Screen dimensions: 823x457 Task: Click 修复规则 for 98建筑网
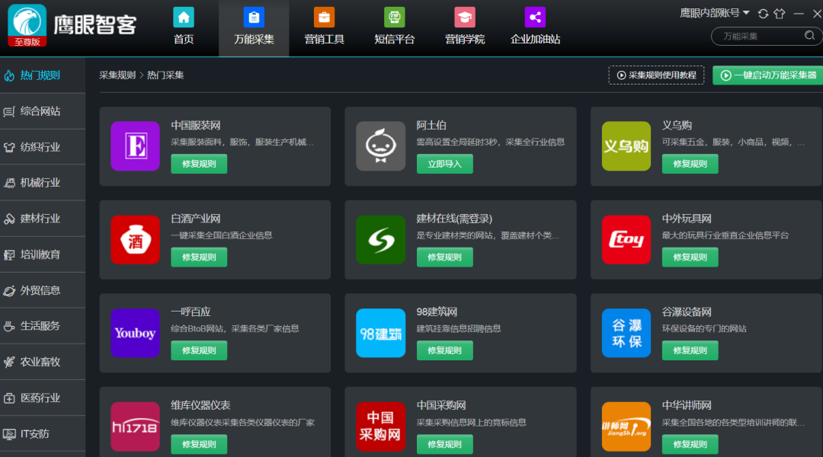pyautogui.click(x=444, y=350)
